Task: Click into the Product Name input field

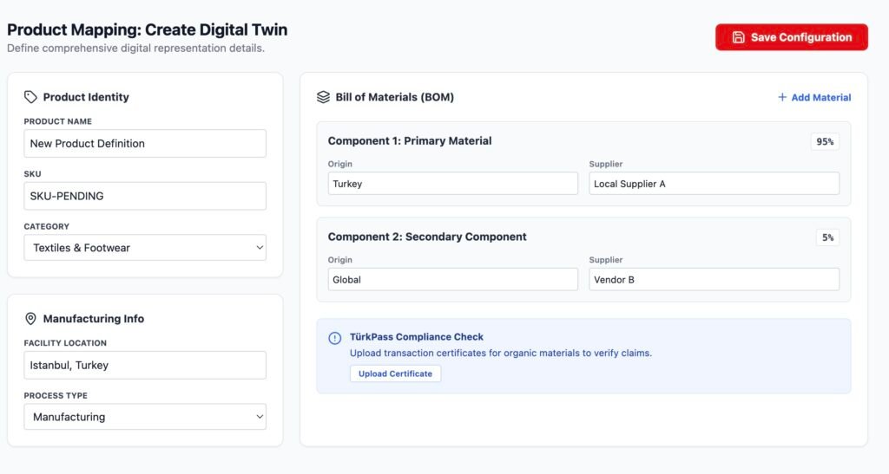Action: point(145,144)
